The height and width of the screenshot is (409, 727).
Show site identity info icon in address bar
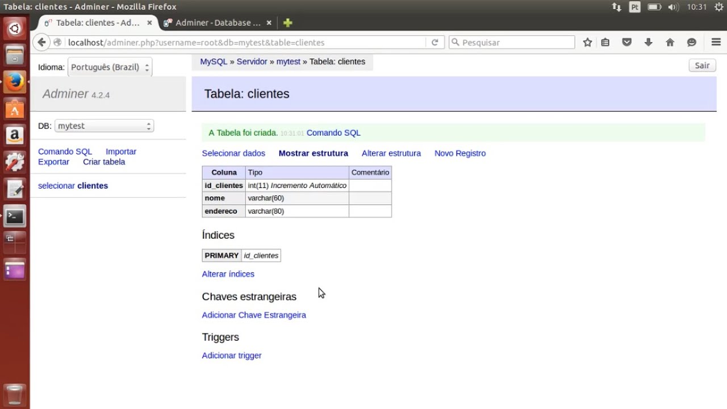[x=57, y=43]
